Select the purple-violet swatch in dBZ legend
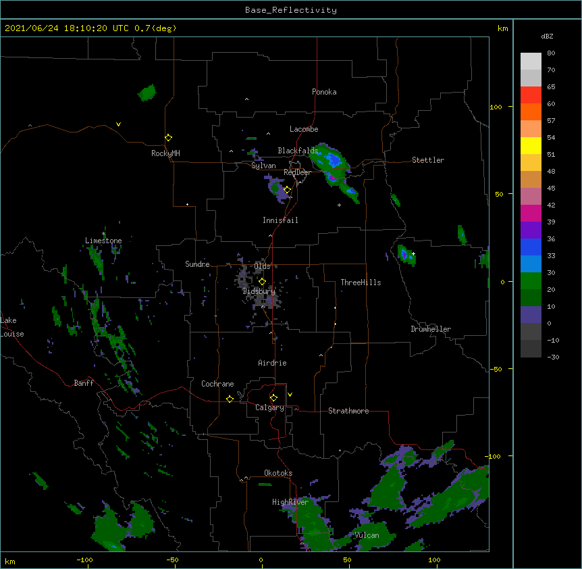Image resolution: width=582 pixels, height=569 pixels. click(x=531, y=230)
